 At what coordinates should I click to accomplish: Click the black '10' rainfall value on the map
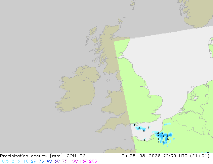coord(163,136)
